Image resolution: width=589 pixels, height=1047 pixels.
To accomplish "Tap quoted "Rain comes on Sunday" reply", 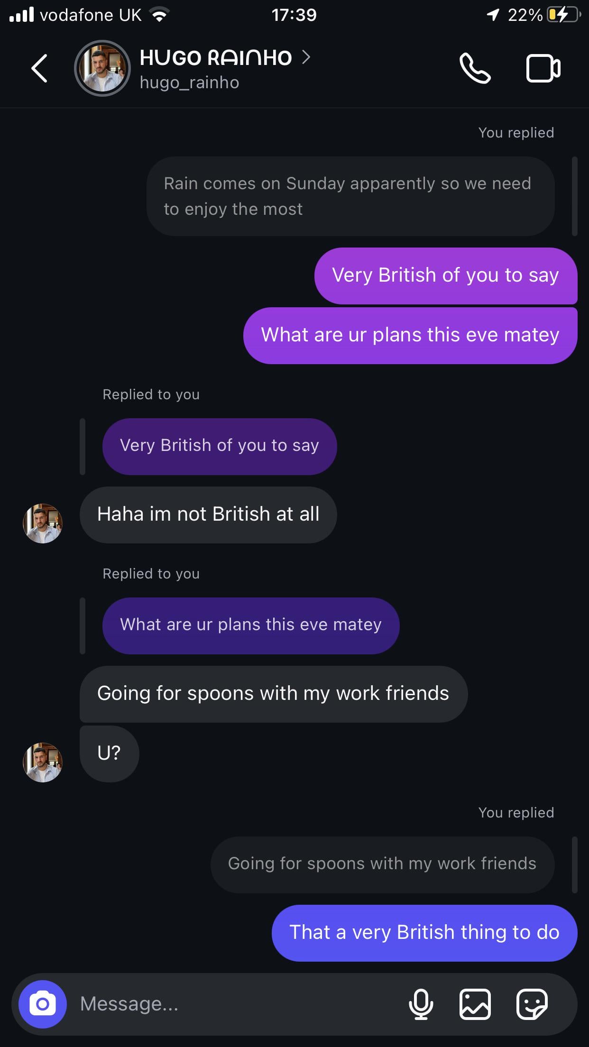I will coord(350,196).
